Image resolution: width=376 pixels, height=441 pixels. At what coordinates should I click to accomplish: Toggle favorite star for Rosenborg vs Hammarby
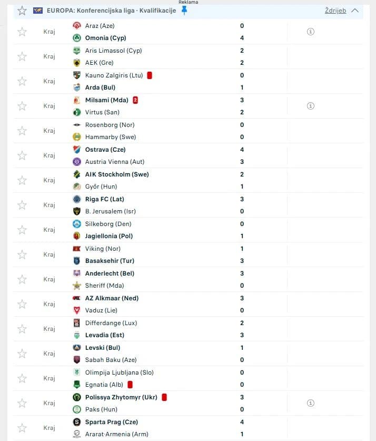(22, 131)
